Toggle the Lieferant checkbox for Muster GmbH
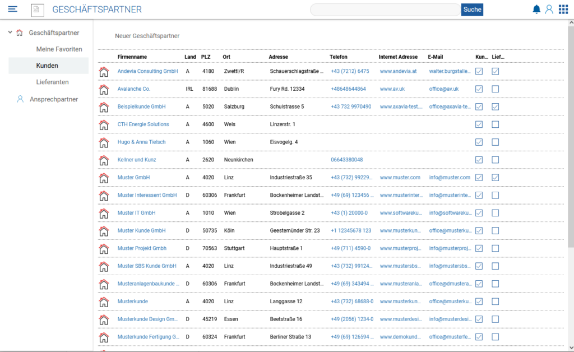This screenshot has width=574, height=352. pyautogui.click(x=496, y=178)
